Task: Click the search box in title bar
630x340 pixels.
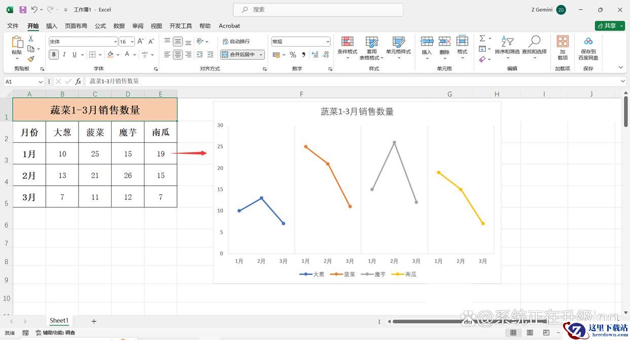Action: (x=318, y=10)
